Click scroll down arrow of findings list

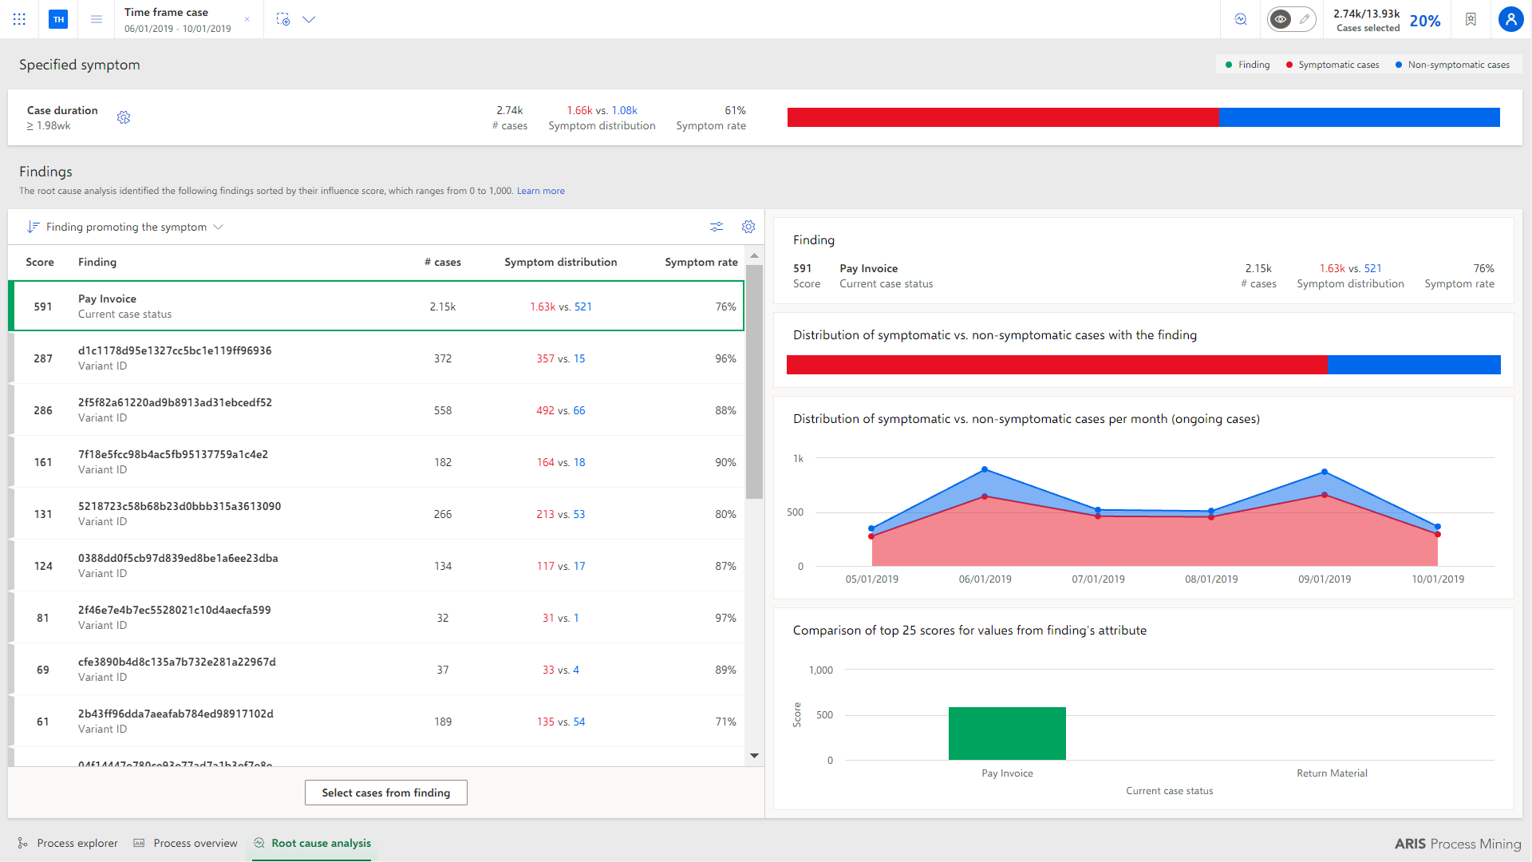coord(754,756)
